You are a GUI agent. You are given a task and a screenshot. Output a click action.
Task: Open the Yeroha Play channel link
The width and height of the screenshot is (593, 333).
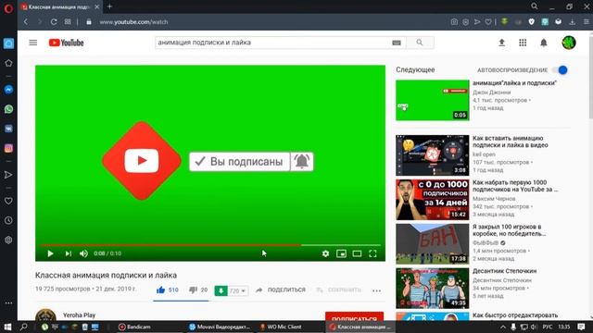coord(79,314)
